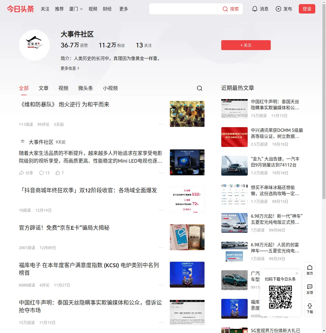This screenshot has height=333, width=326.
Task: Go to 首页 via floating sidebar
Action: 310,270
